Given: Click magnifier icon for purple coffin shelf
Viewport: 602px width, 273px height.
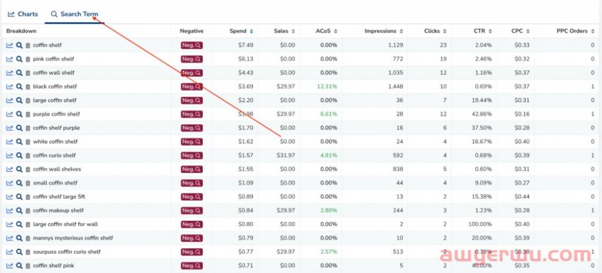Looking at the screenshot, I should click(x=19, y=114).
